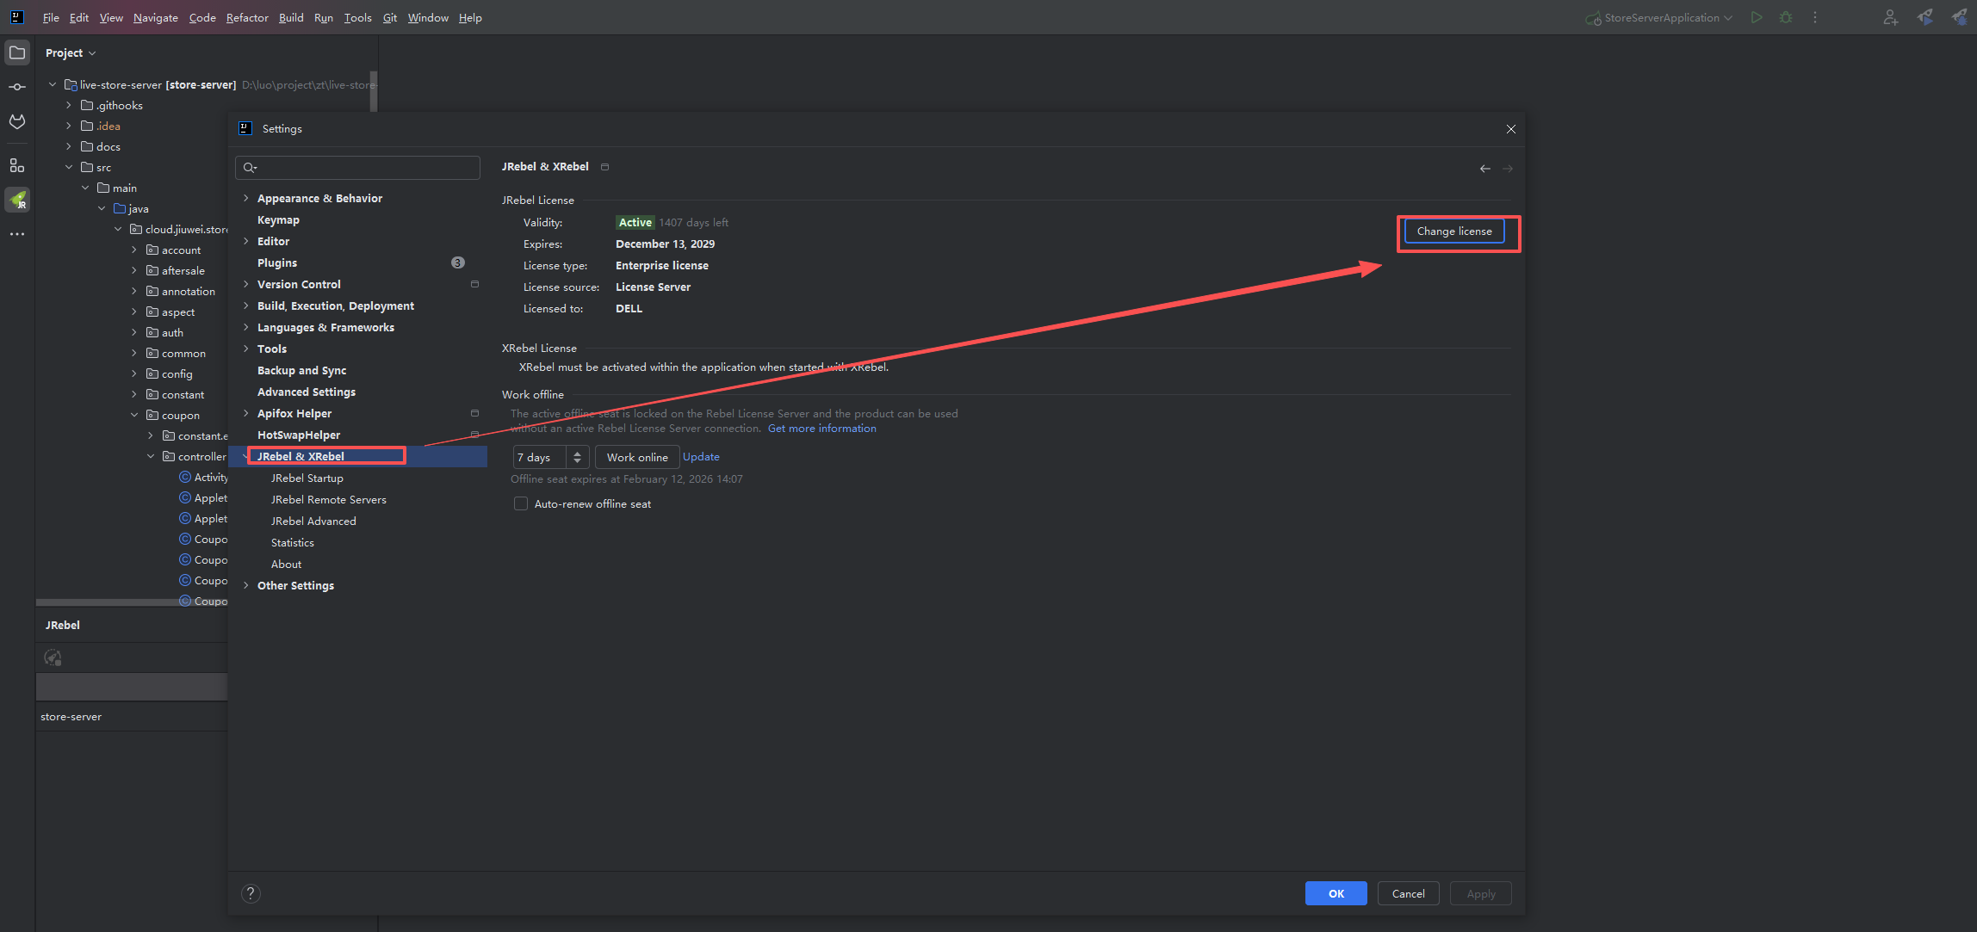Increase offline days with the stepper arrows
This screenshot has width=1977, height=932.
click(577, 453)
